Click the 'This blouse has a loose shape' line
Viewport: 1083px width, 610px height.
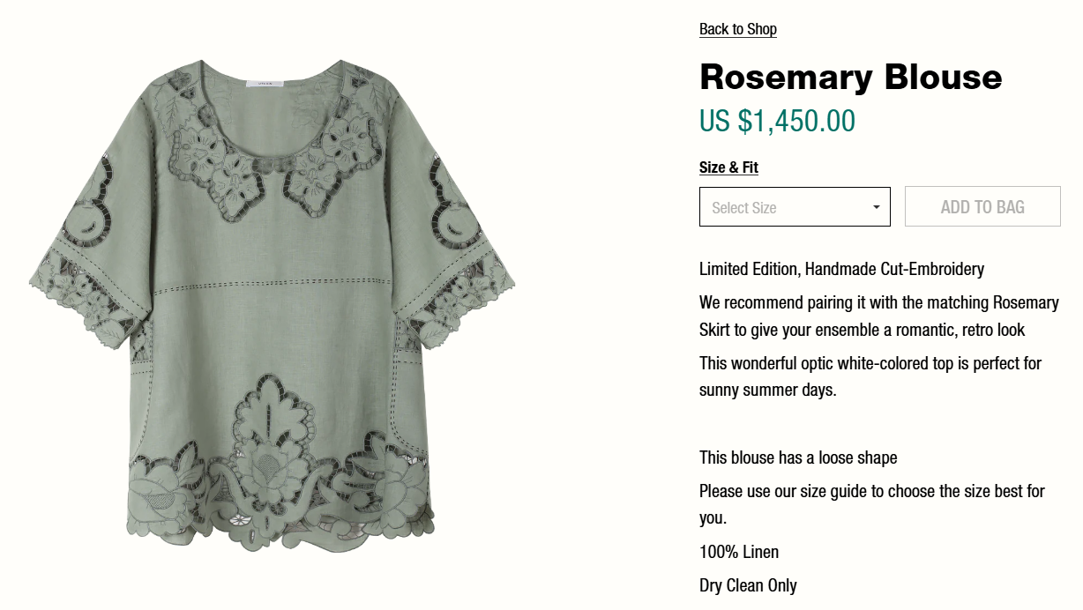(x=797, y=457)
